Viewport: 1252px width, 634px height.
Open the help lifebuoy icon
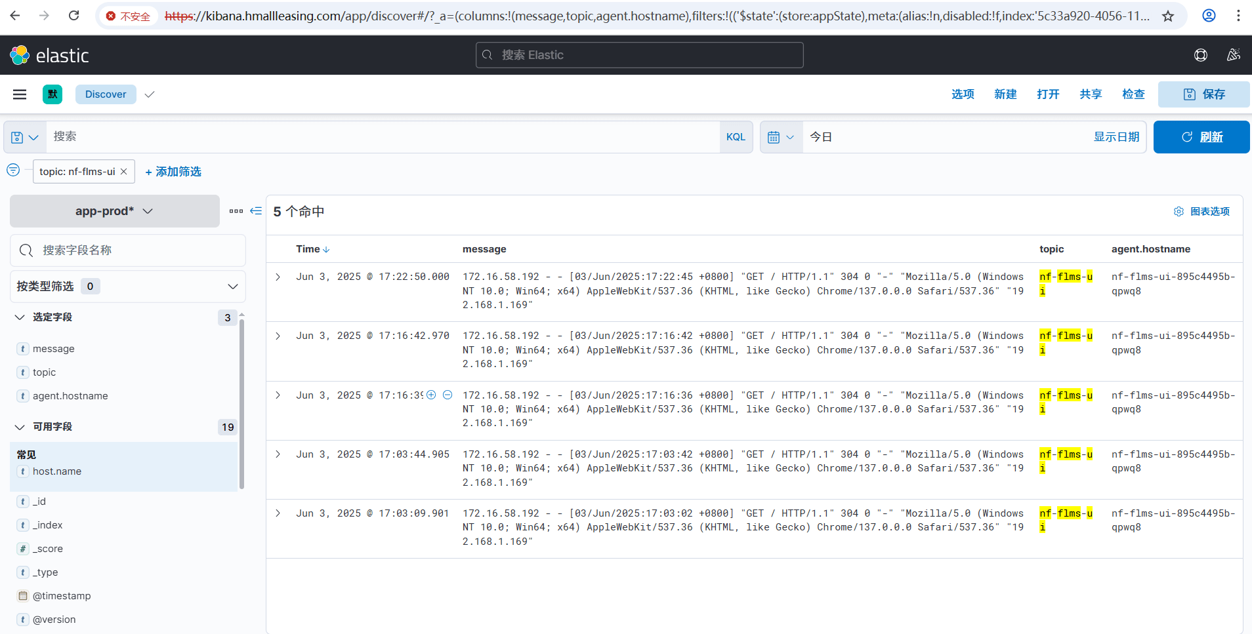click(1200, 55)
